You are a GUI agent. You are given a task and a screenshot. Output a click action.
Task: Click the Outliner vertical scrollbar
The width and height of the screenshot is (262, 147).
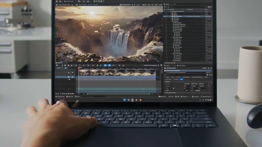pyautogui.click(x=212, y=36)
